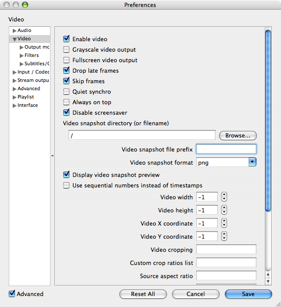Click the Video width stepper arrows
The width and height of the screenshot is (281, 307).
coord(224,198)
